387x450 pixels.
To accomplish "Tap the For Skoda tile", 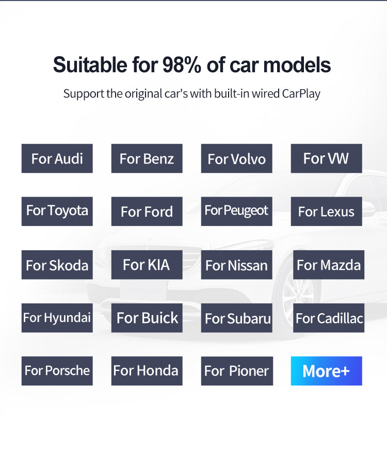I will (57, 265).
